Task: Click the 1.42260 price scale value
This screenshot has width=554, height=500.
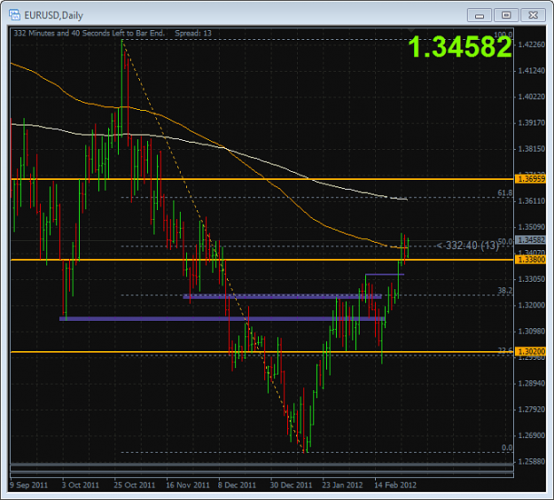Action: click(531, 44)
